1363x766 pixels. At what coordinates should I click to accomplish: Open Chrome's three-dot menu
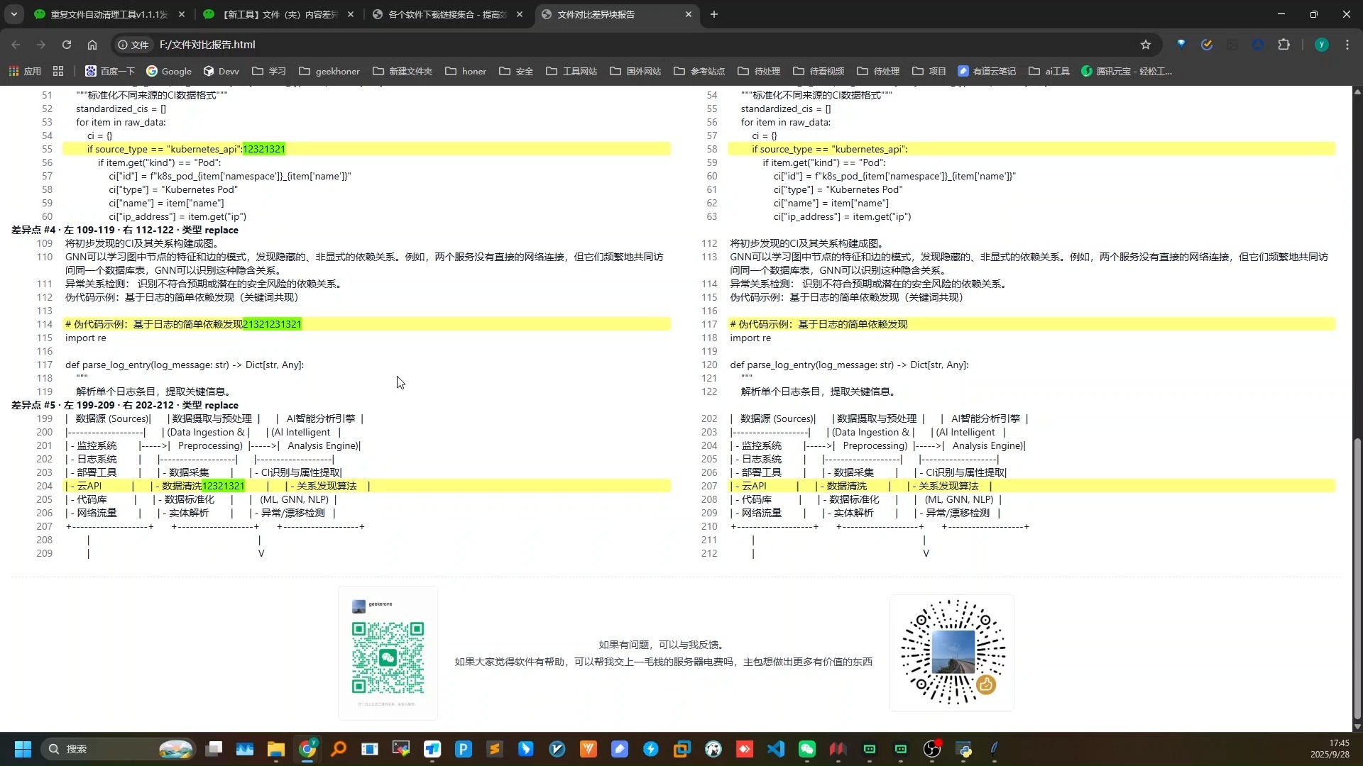(1347, 44)
